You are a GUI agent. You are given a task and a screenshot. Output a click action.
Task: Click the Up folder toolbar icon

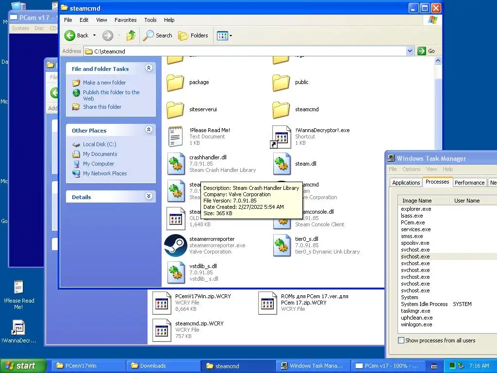(131, 35)
